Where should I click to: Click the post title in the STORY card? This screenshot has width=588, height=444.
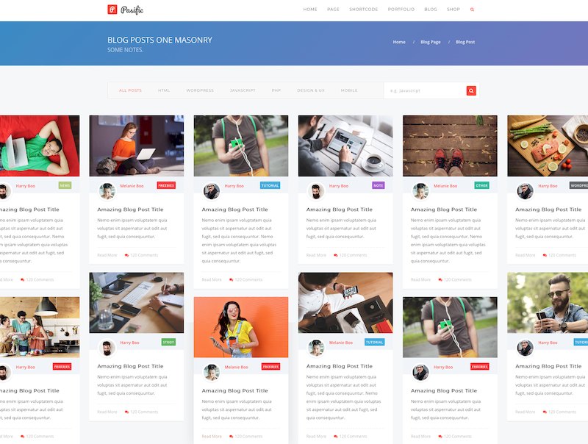[130, 366]
